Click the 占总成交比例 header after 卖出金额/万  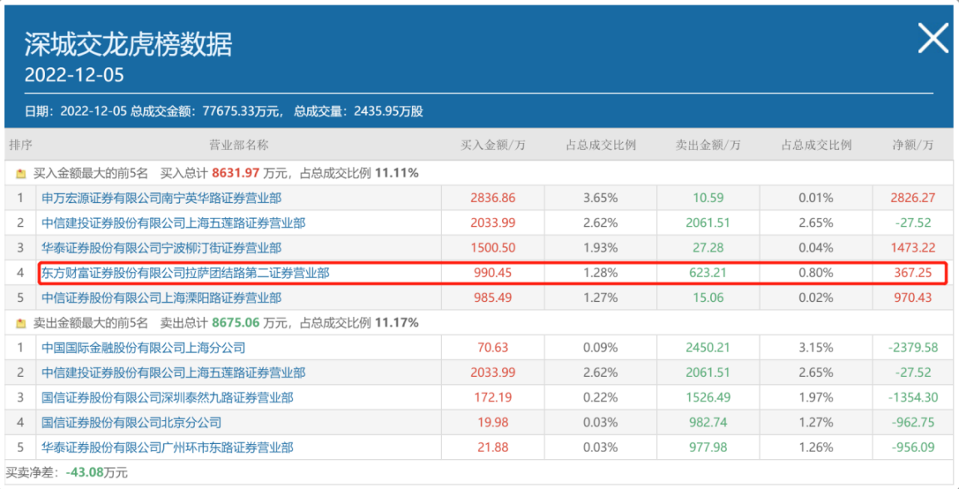(816, 145)
